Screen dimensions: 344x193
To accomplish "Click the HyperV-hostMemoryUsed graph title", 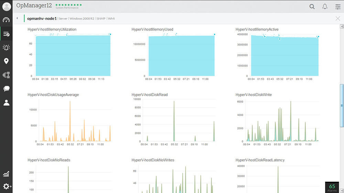I will [152, 29].
